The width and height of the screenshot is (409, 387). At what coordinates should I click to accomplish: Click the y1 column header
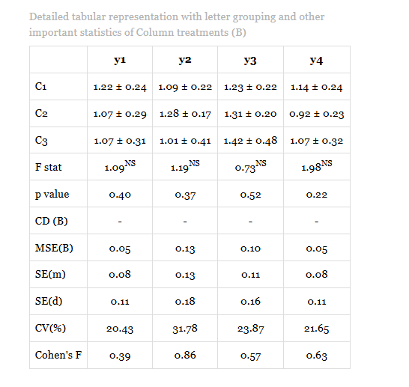pyautogui.click(x=120, y=60)
